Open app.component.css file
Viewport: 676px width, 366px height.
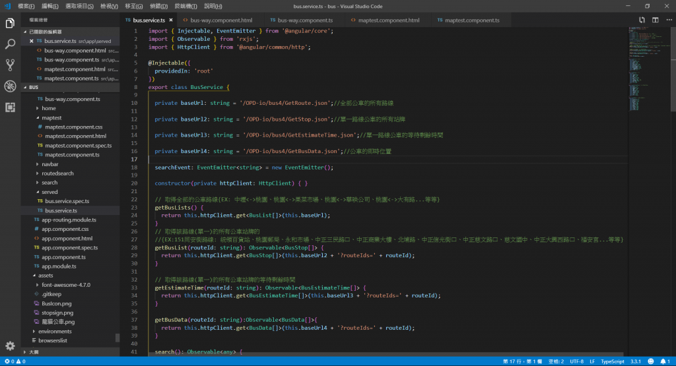tap(65, 229)
